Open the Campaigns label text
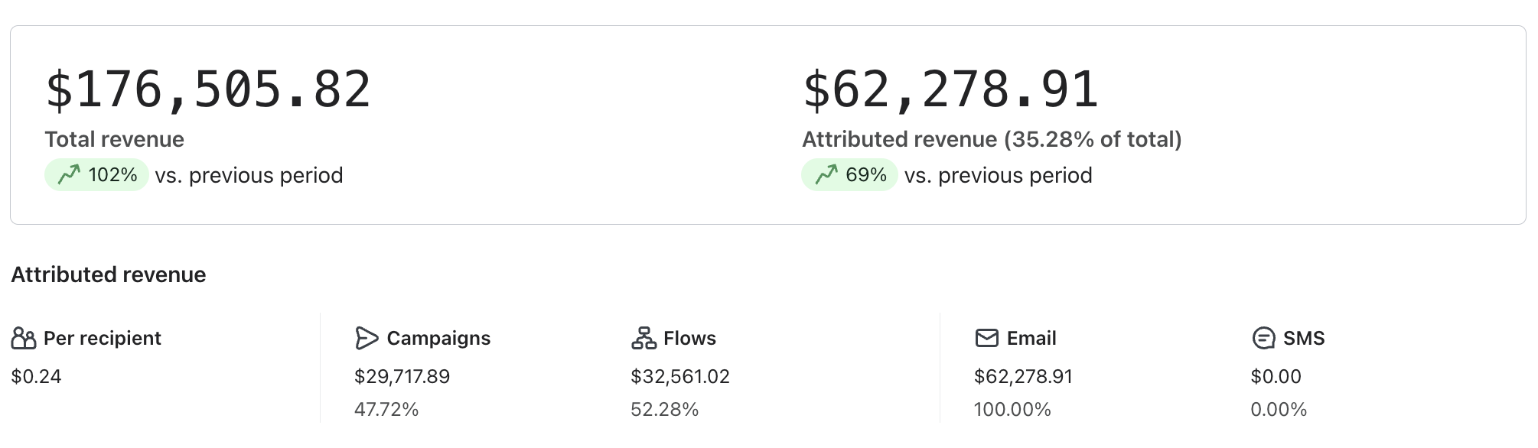The width and height of the screenshot is (1538, 448). (438, 338)
